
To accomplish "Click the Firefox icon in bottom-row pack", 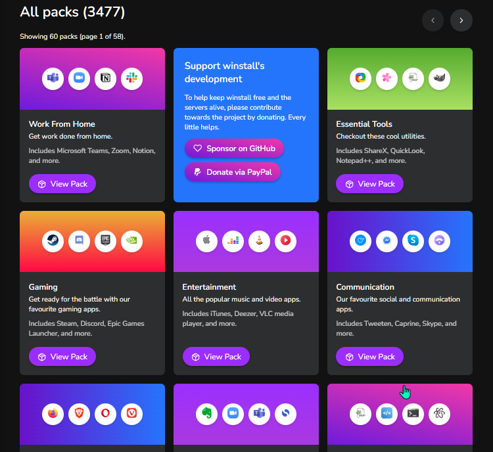I will click(53, 414).
